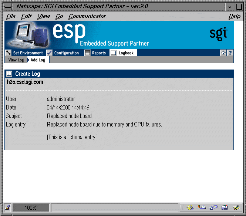Click the Create Log header book icon
The width and height of the screenshot is (246, 216).
pos(9,74)
